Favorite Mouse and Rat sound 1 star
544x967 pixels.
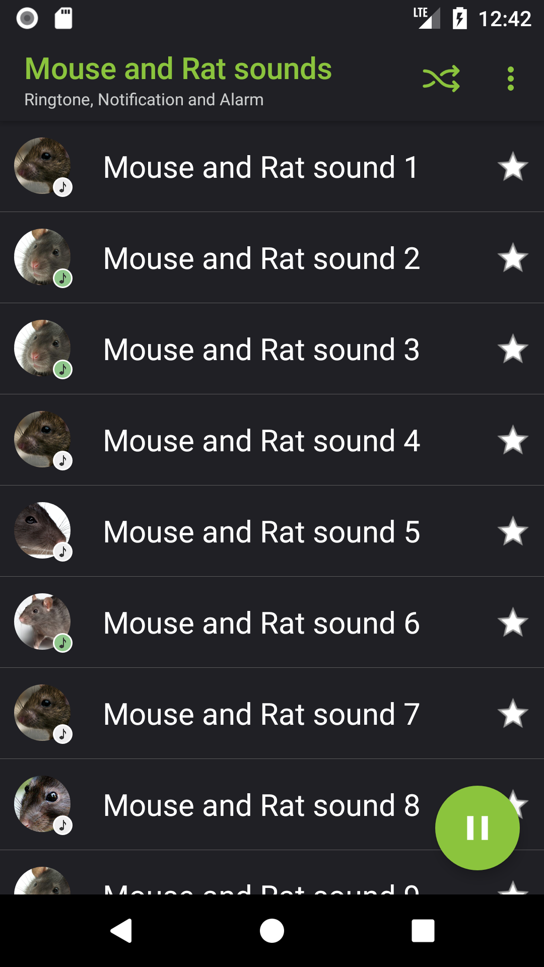[x=513, y=167]
